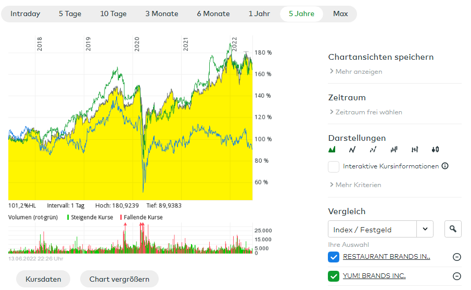Select the area (mountain) chart display icon
This screenshot has width=471, height=290.
pyautogui.click(x=332, y=150)
